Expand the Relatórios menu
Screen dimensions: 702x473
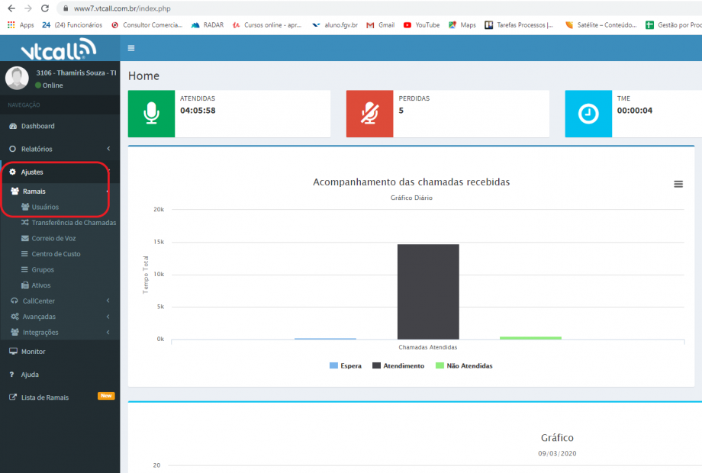[x=37, y=149]
